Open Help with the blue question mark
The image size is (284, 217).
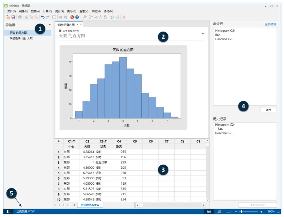(x=77, y=17)
